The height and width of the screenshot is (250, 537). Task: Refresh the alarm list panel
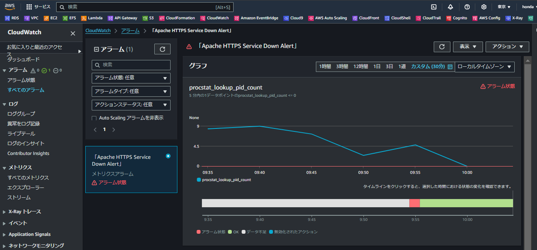coord(162,49)
